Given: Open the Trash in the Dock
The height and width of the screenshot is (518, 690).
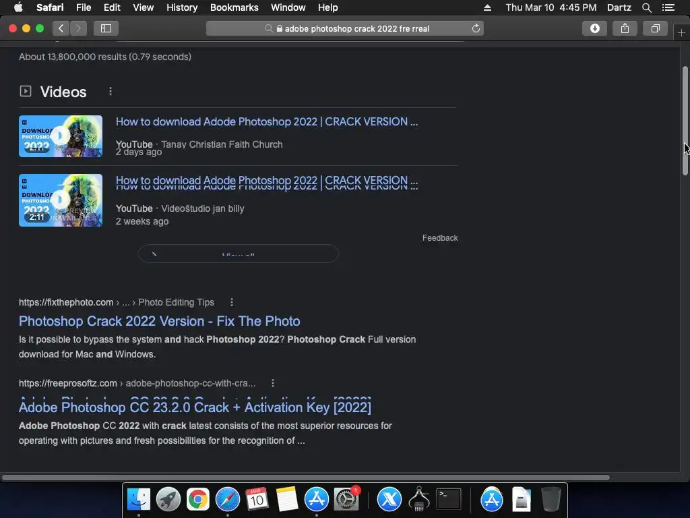Looking at the screenshot, I should pos(551,499).
